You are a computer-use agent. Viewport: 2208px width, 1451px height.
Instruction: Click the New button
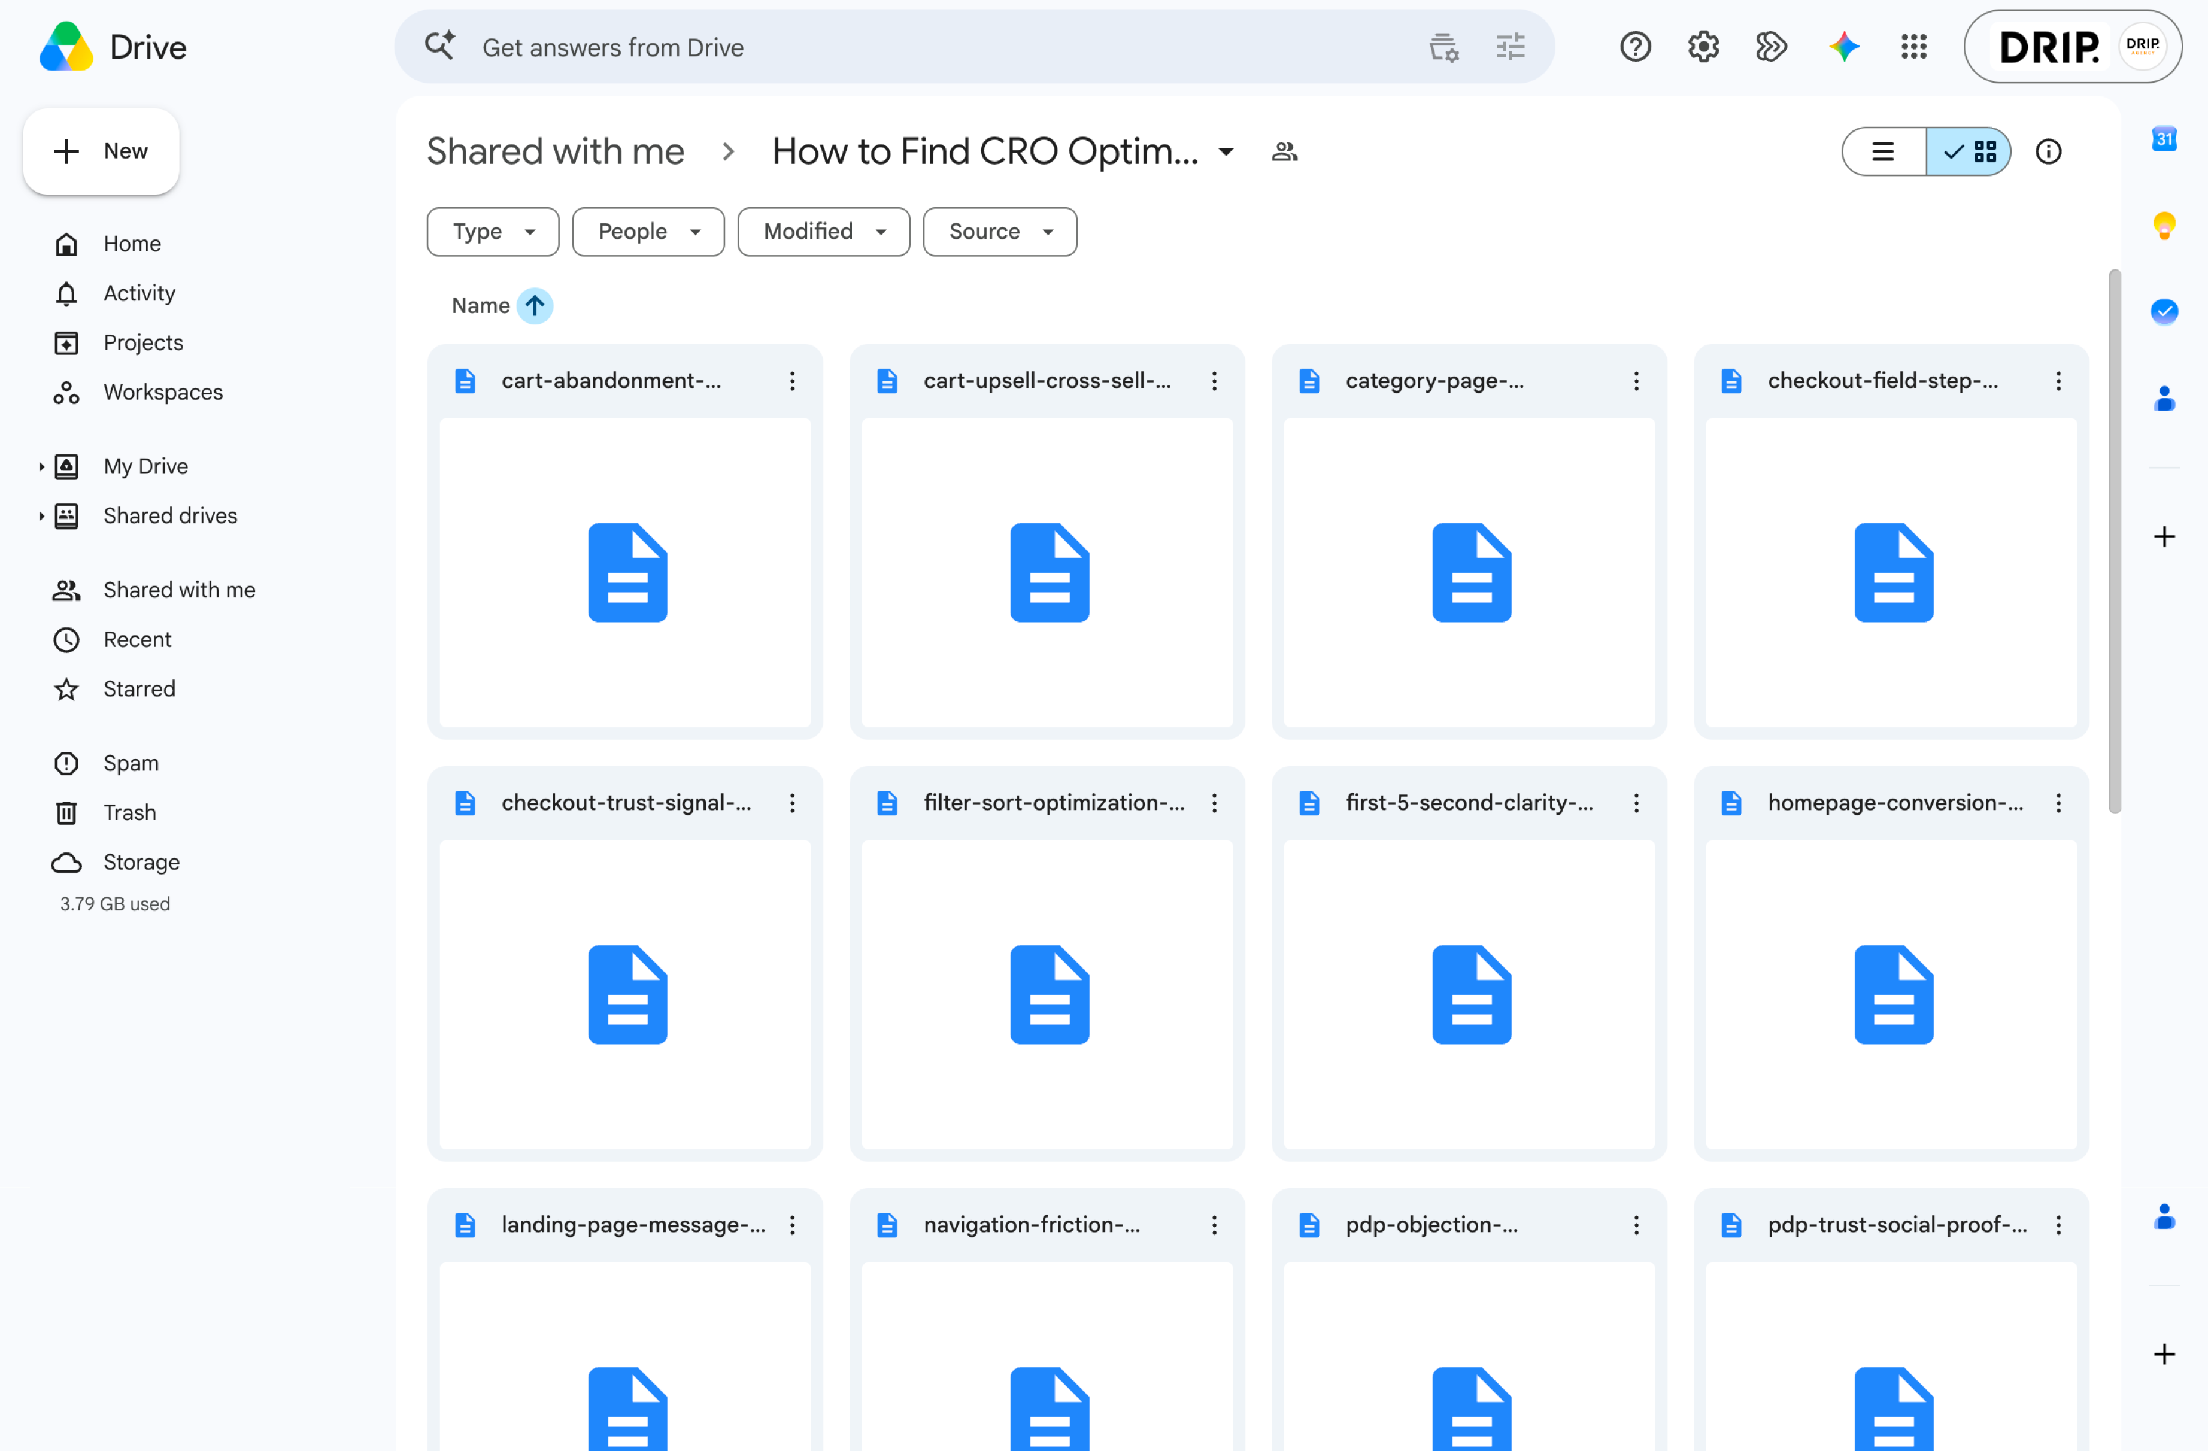tap(101, 151)
